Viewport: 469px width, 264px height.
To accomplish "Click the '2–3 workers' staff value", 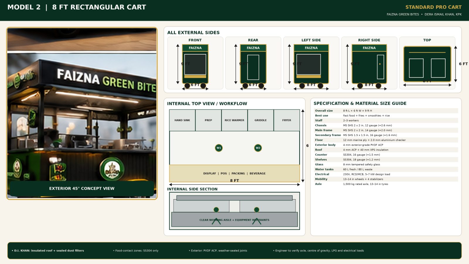I will click(x=351, y=121).
